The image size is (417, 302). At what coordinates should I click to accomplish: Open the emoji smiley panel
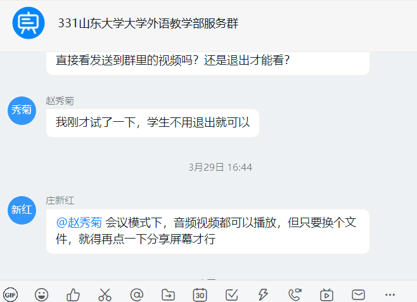pyautogui.click(x=41, y=295)
